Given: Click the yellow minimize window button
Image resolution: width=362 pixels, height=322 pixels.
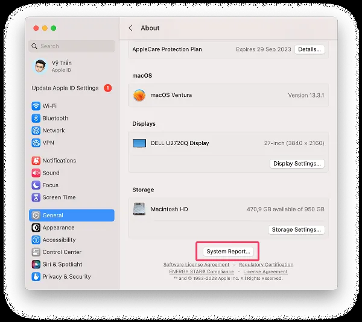Looking at the screenshot, I should (45, 28).
